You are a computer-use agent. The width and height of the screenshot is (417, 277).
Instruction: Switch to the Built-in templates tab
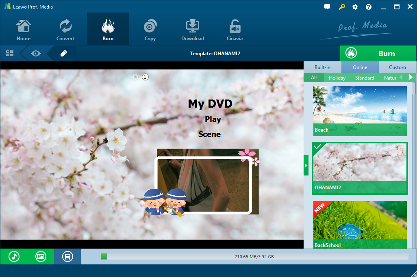322,67
